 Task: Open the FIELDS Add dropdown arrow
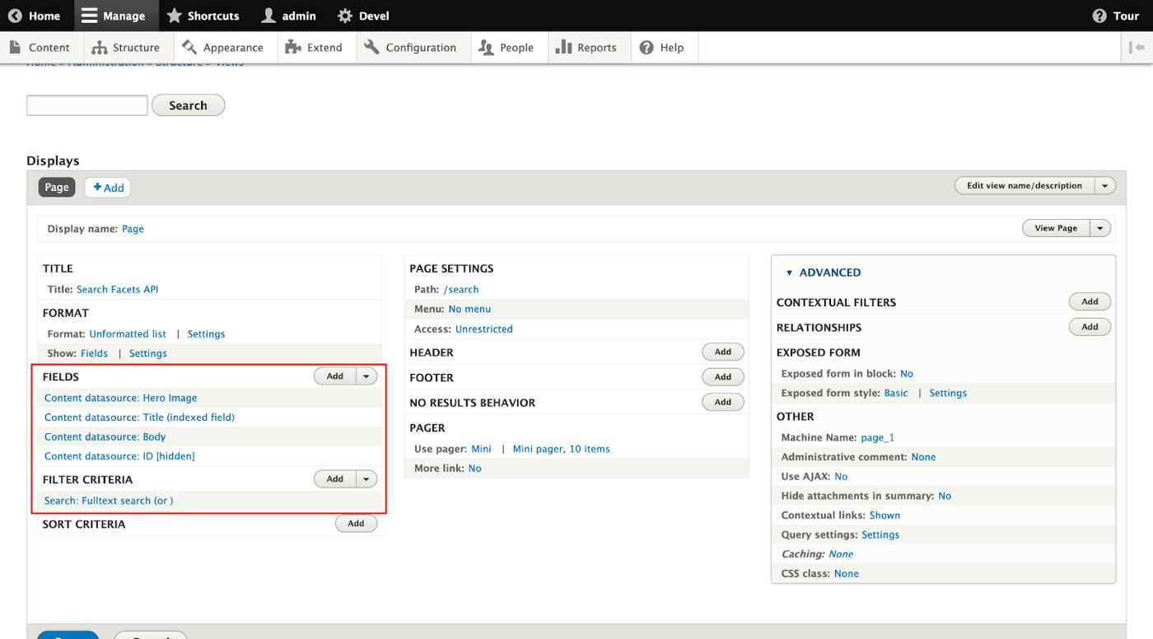[366, 375]
